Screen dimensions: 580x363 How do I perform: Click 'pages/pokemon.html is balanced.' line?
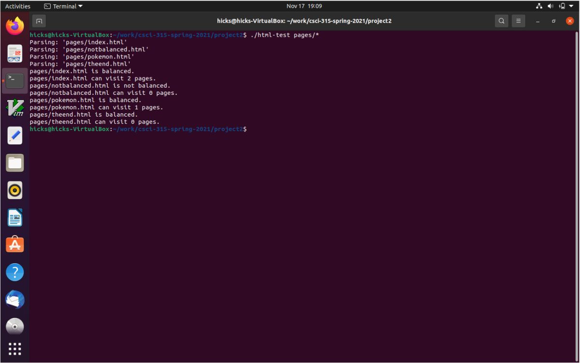[86, 100]
